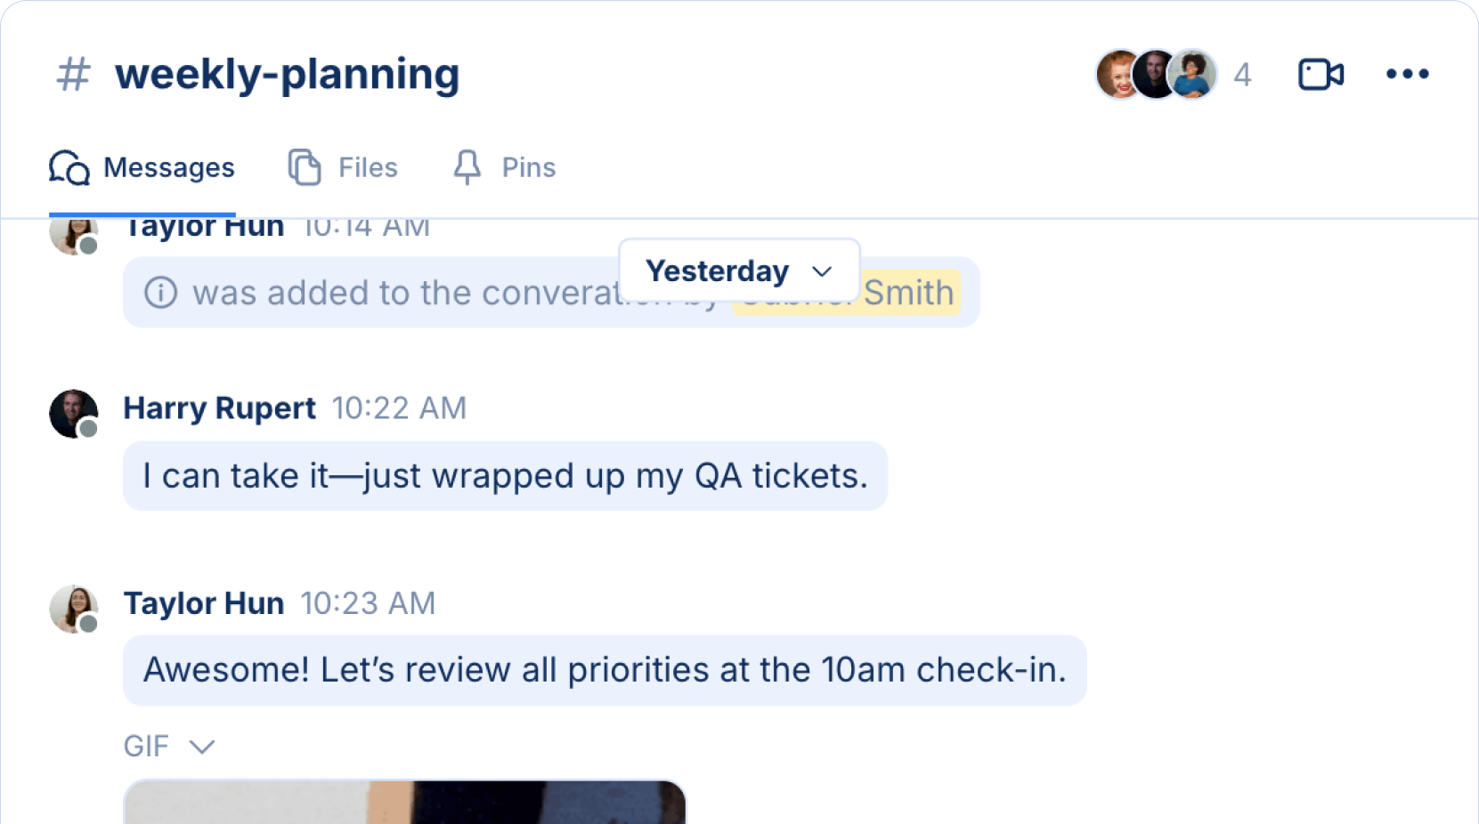Click the Taylor Hun name at 10:23
This screenshot has height=824, width=1479.
(203, 603)
